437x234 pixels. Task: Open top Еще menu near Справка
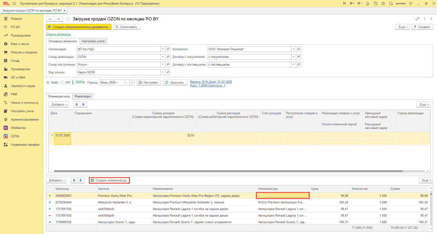[x=403, y=27]
